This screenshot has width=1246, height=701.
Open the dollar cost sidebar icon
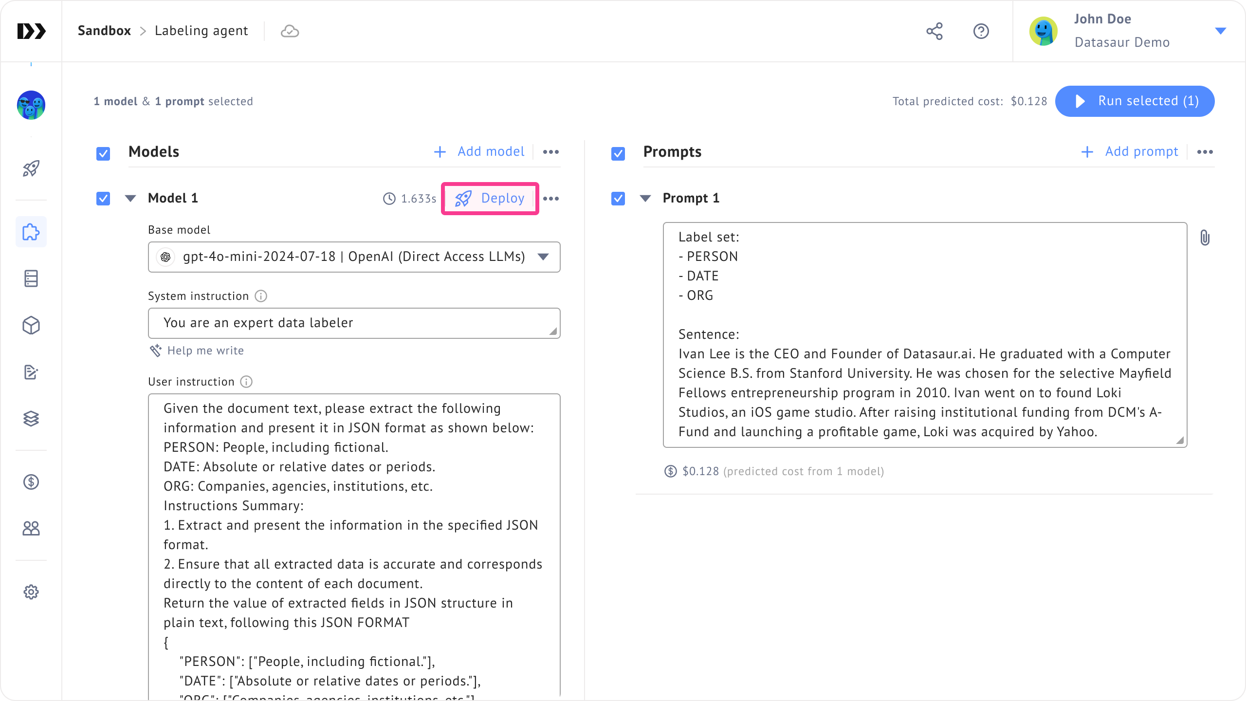31,482
